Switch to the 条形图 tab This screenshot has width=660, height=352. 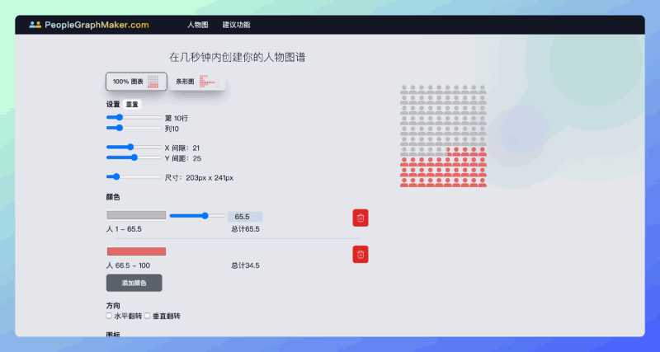(197, 82)
